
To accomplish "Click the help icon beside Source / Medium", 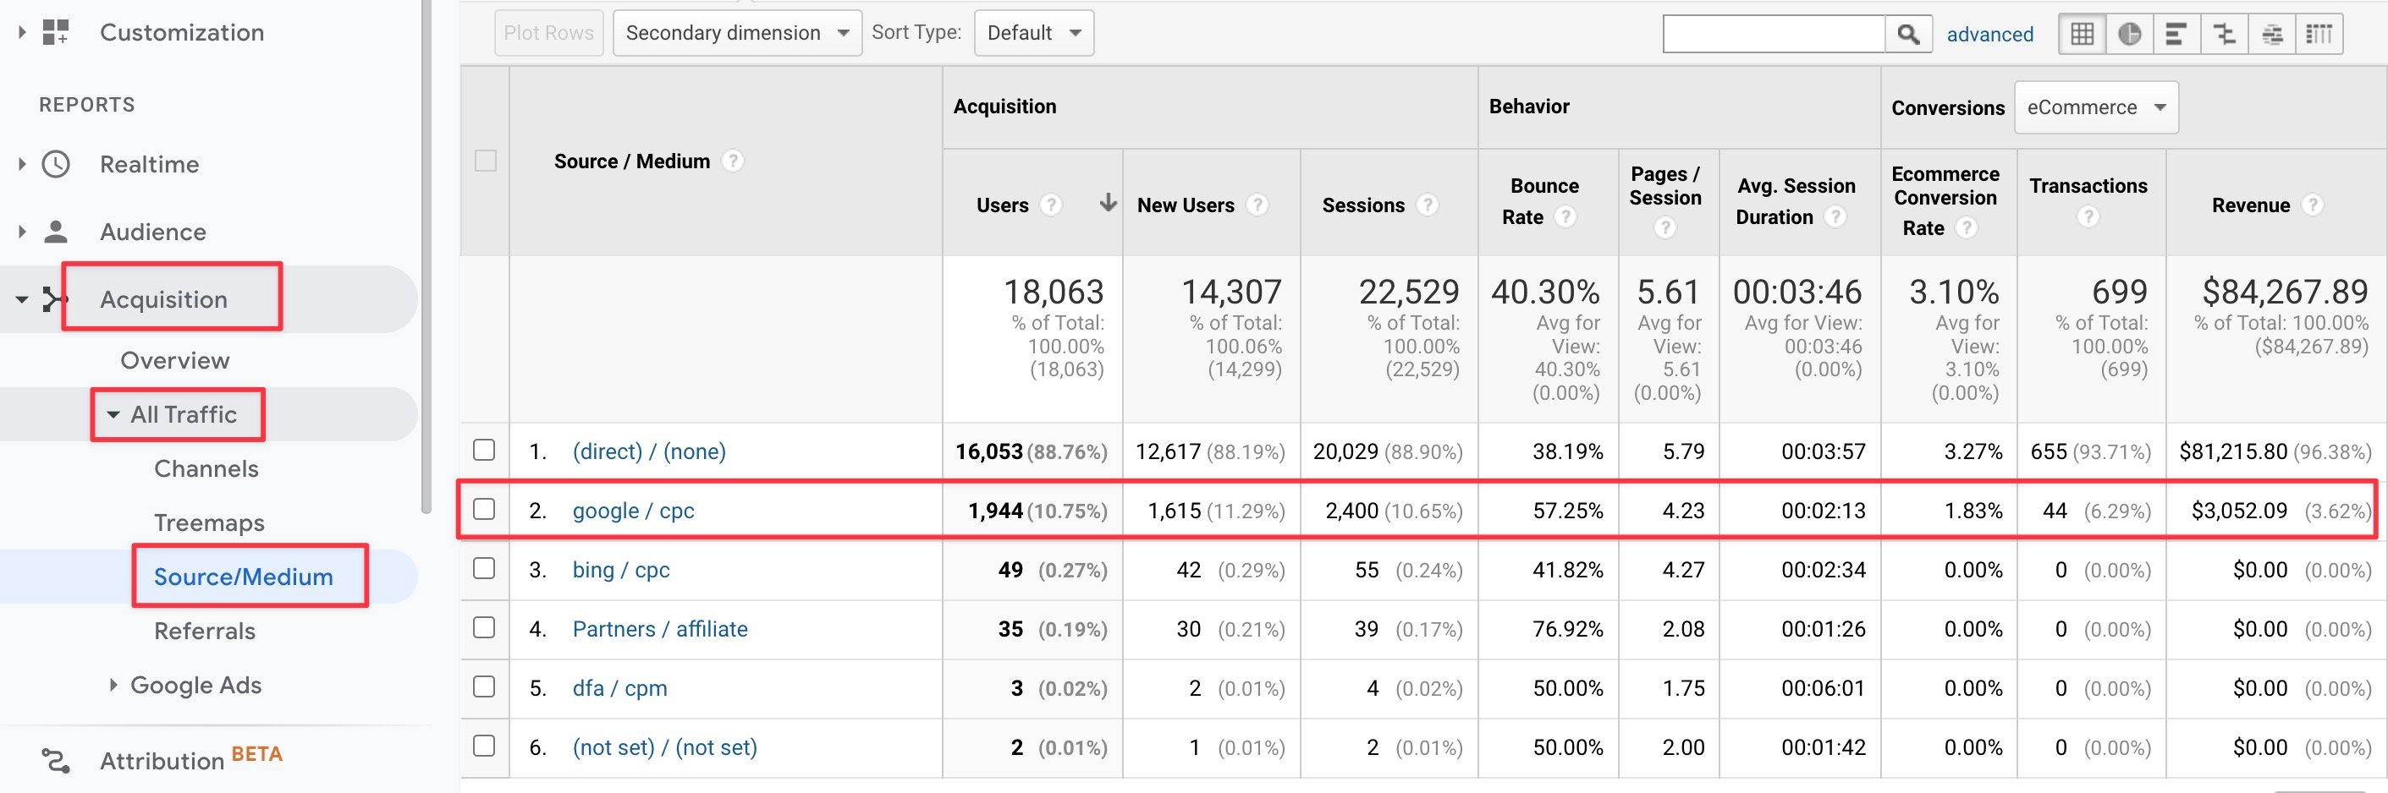I will click(x=732, y=161).
